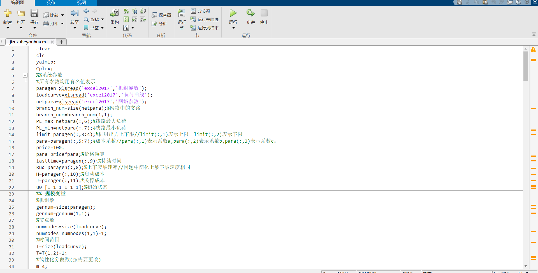The image size is (538, 273).
Task: Expand the Compare (比较) dropdown arrow
Action: (x=62, y=15)
